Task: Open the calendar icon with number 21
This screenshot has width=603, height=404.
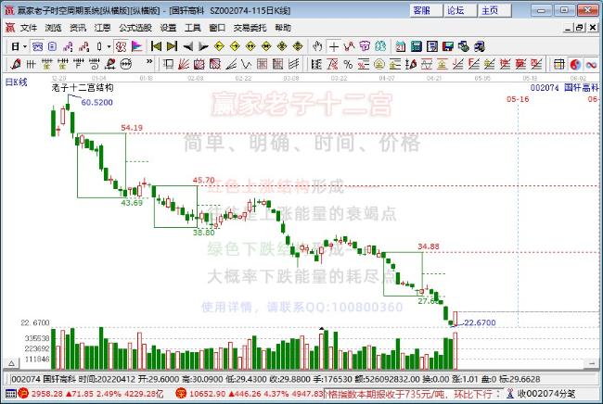Action: [400, 47]
